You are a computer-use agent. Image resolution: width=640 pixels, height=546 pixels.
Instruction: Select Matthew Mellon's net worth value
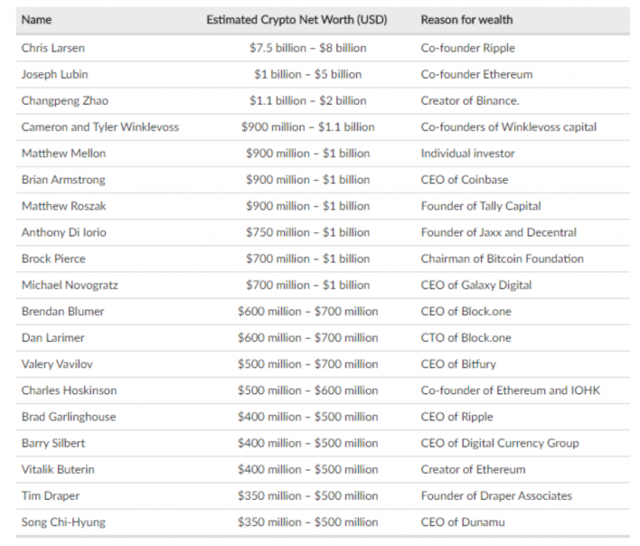point(307,154)
